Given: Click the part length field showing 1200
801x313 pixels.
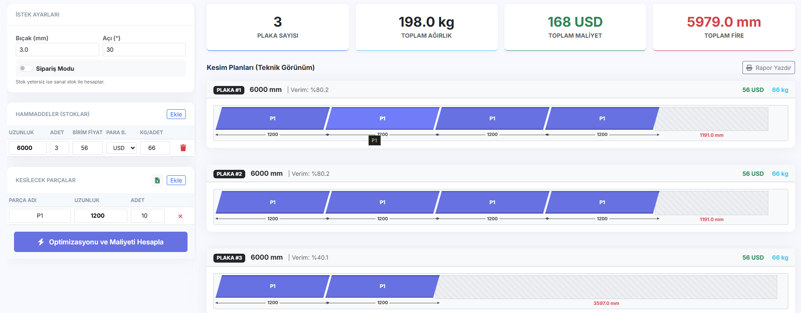Looking at the screenshot, I should point(101,216).
